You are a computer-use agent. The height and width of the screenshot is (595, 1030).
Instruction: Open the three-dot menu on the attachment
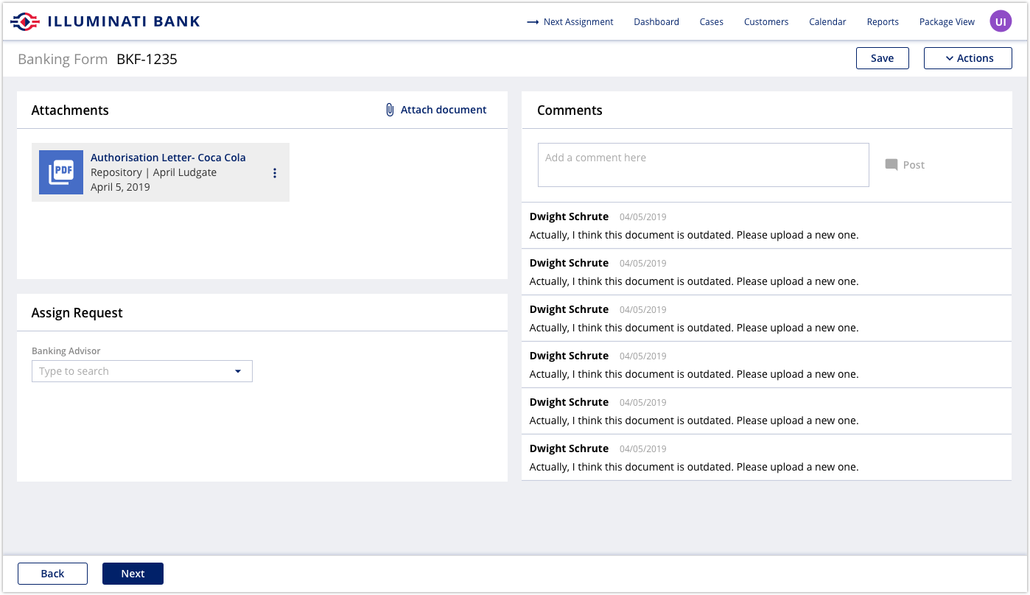pos(275,172)
